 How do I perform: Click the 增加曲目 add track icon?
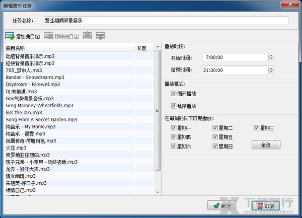10,36
